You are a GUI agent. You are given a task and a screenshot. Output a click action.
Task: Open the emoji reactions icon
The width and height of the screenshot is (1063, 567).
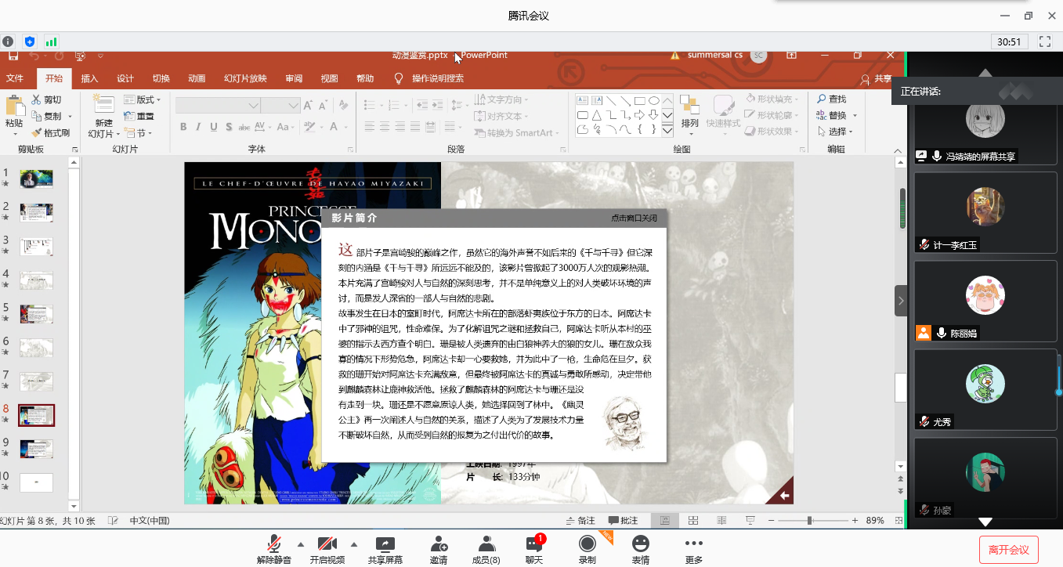641,544
